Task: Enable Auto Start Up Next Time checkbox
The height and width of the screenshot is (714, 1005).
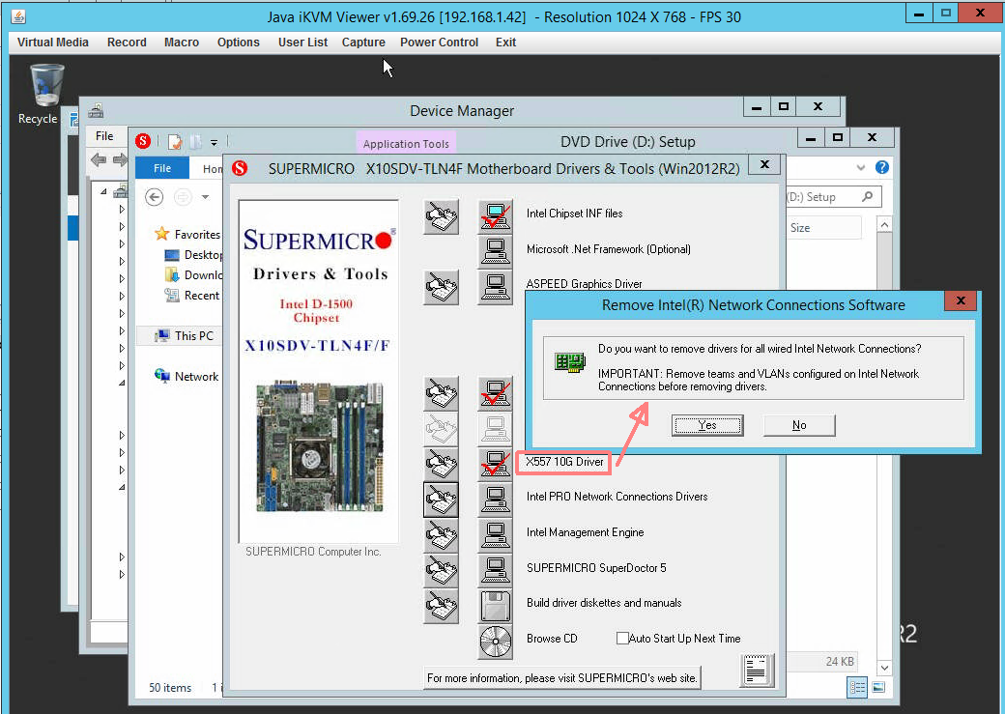Action: [622, 639]
